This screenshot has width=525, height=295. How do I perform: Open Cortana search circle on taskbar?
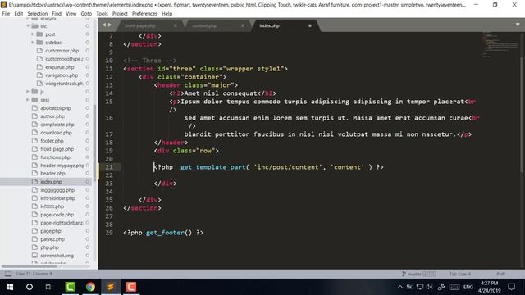pyautogui.click(x=30, y=287)
